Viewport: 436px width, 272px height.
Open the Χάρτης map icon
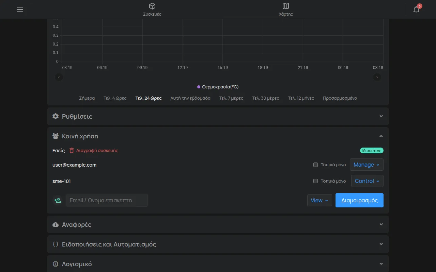point(286,6)
